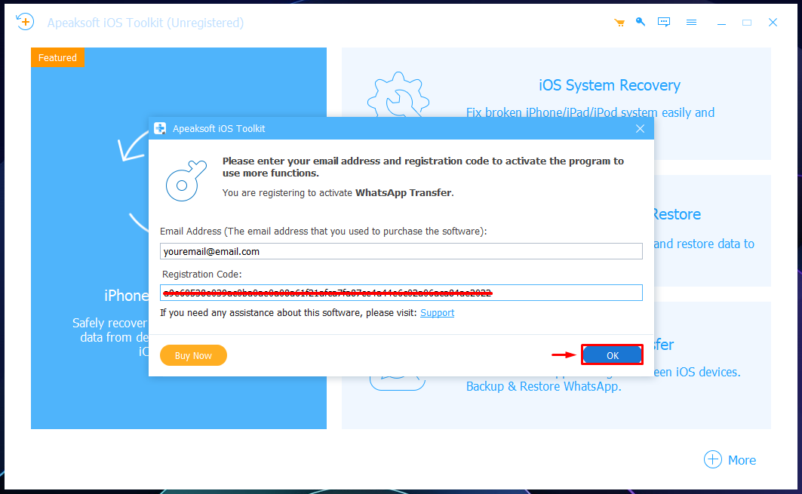Screen dimensions: 802x494
Task: Click the OK button to register
Action: point(612,355)
